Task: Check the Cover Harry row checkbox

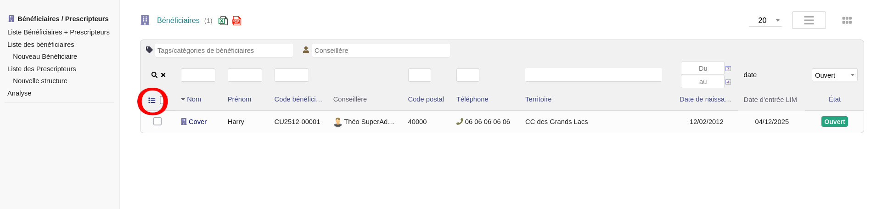Action: pyautogui.click(x=157, y=121)
